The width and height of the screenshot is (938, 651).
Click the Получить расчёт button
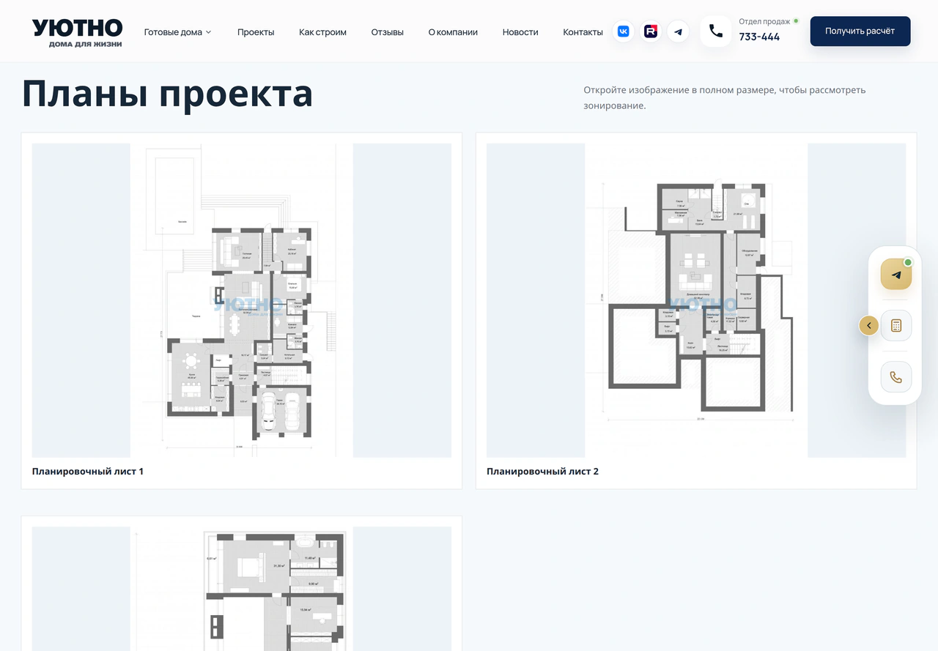click(x=860, y=31)
